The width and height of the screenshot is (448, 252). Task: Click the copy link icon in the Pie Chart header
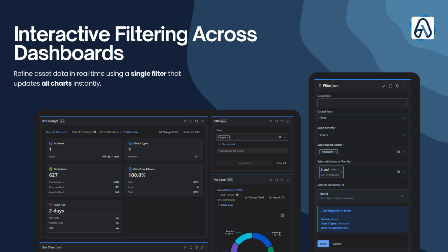[x=288, y=180]
